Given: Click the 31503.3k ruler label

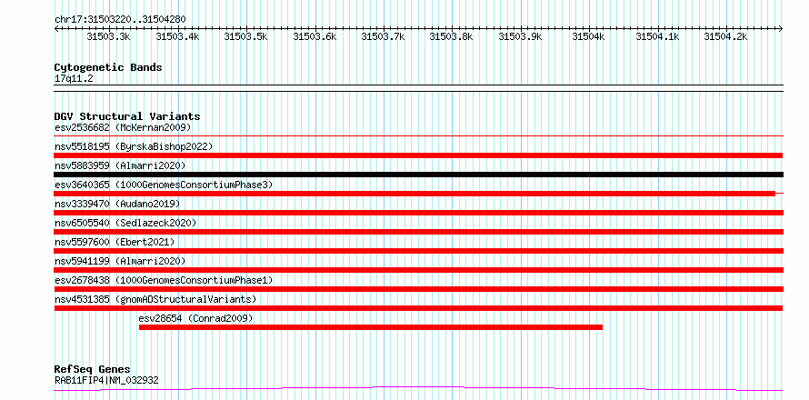Looking at the screenshot, I should tap(108, 36).
